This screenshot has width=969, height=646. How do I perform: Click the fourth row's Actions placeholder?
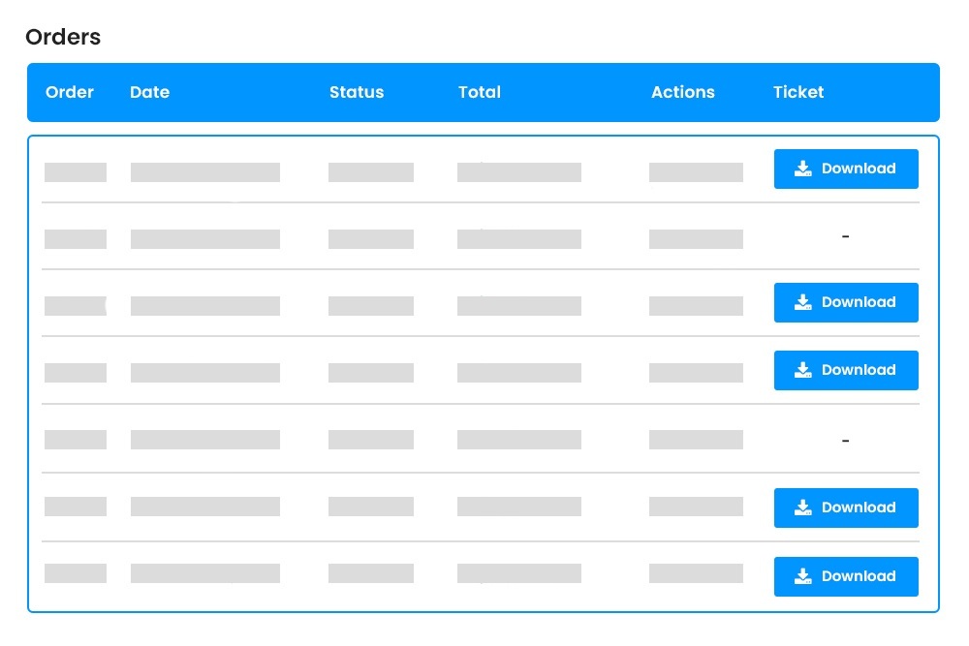tap(696, 373)
